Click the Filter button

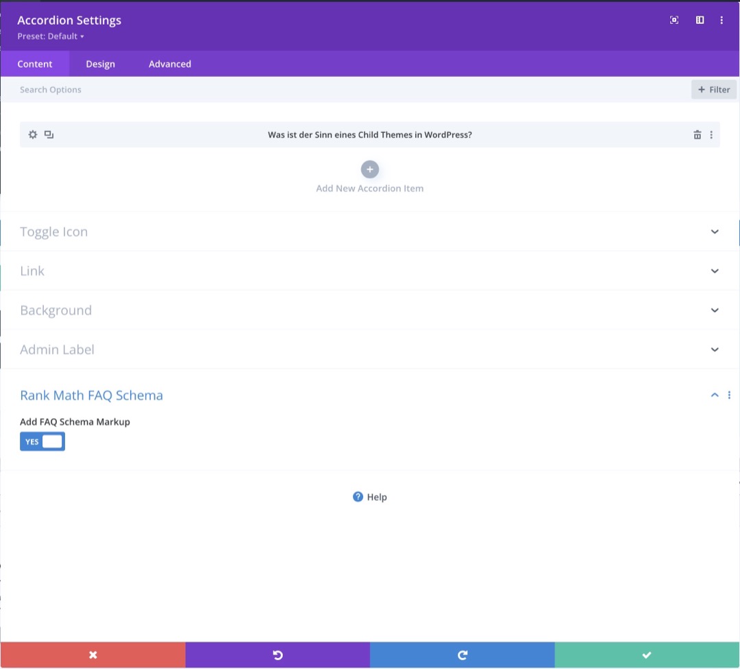point(714,90)
